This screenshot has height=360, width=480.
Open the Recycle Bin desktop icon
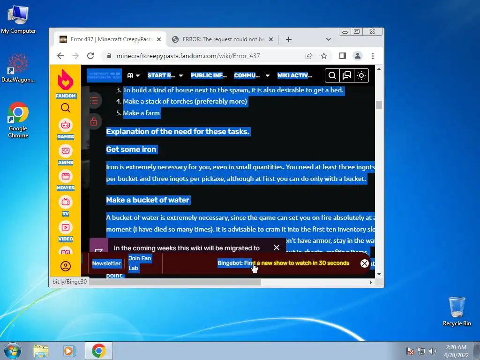tap(457, 311)
